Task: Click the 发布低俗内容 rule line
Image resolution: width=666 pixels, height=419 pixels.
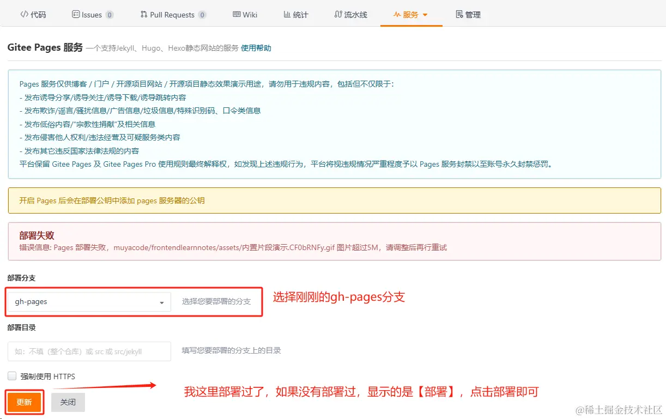Action: 87,124
